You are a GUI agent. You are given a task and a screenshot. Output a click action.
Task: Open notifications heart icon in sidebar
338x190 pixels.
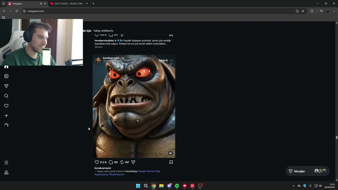pyautogui.click(x=6, y=106)
